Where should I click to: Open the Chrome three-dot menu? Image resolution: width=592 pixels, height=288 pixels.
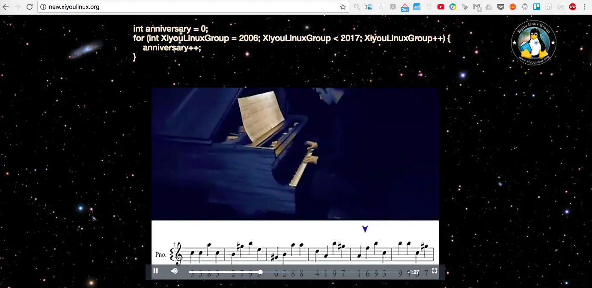point(585,7)
